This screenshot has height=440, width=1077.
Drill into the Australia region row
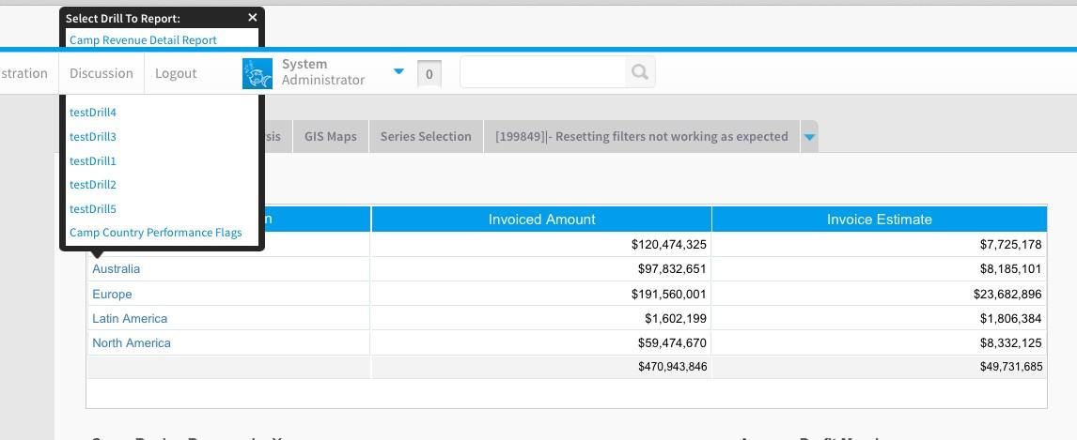pos(117,268)
